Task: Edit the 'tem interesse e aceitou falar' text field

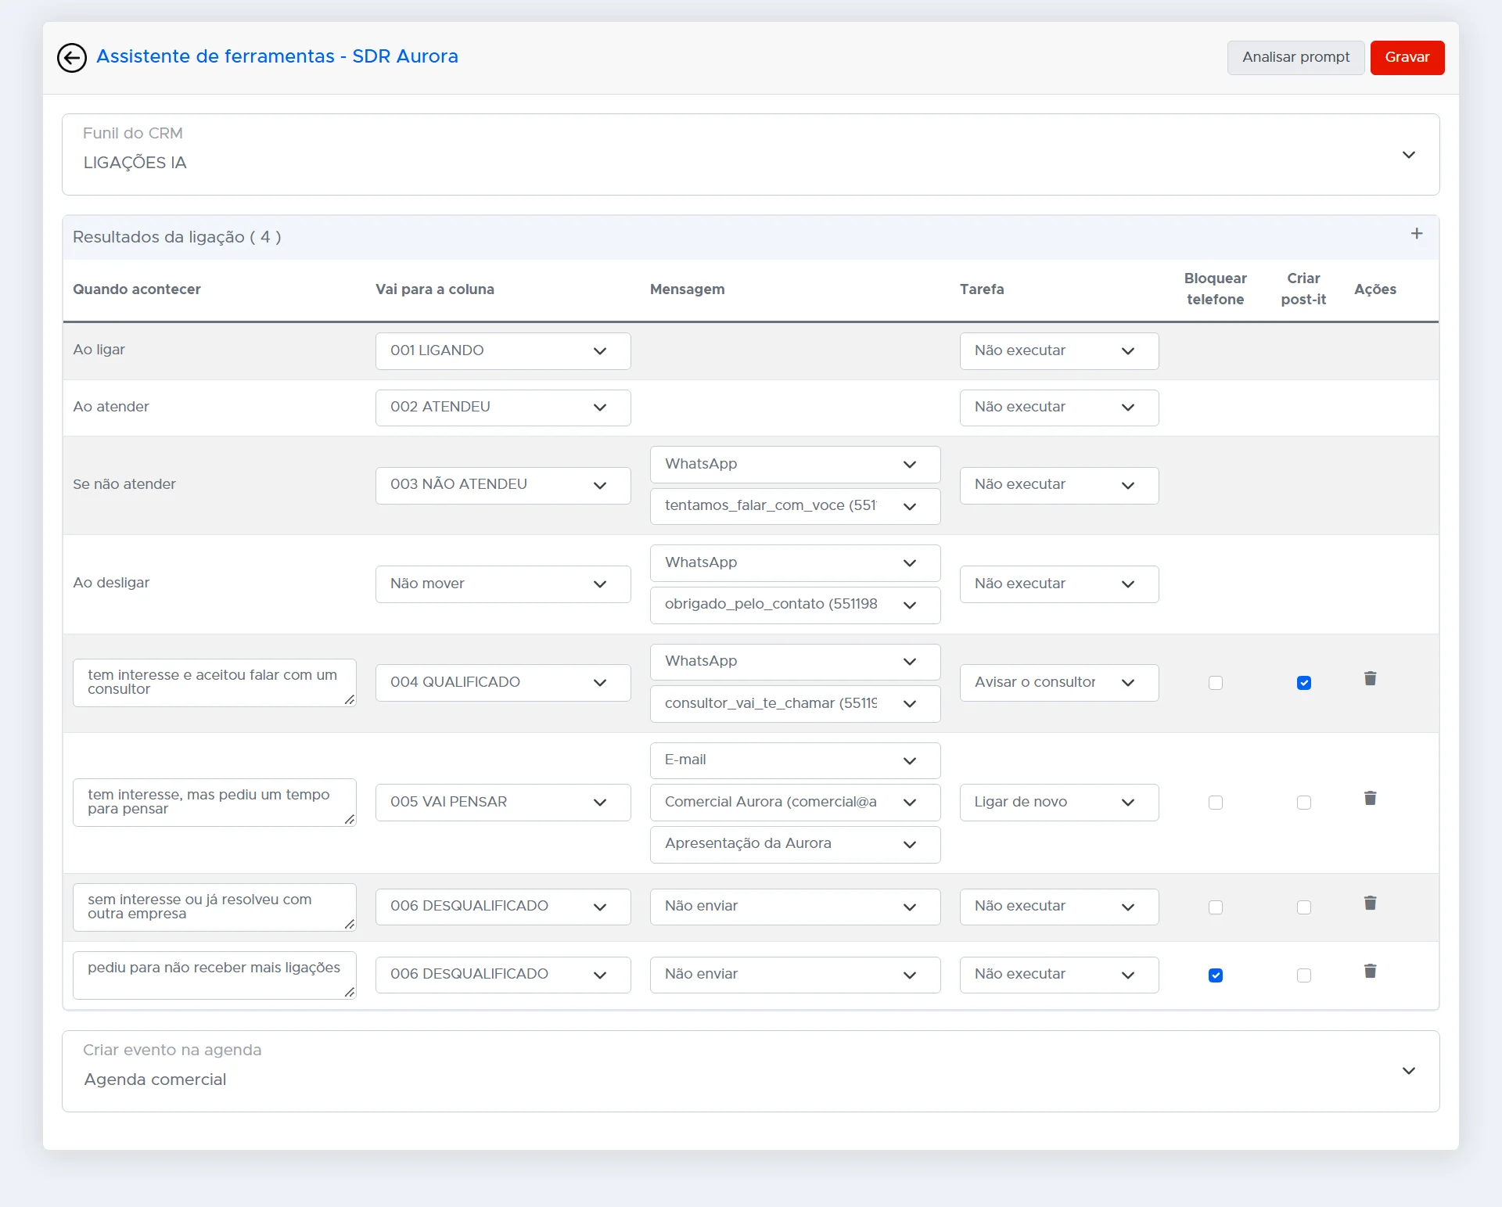Action: pos(214,683)
